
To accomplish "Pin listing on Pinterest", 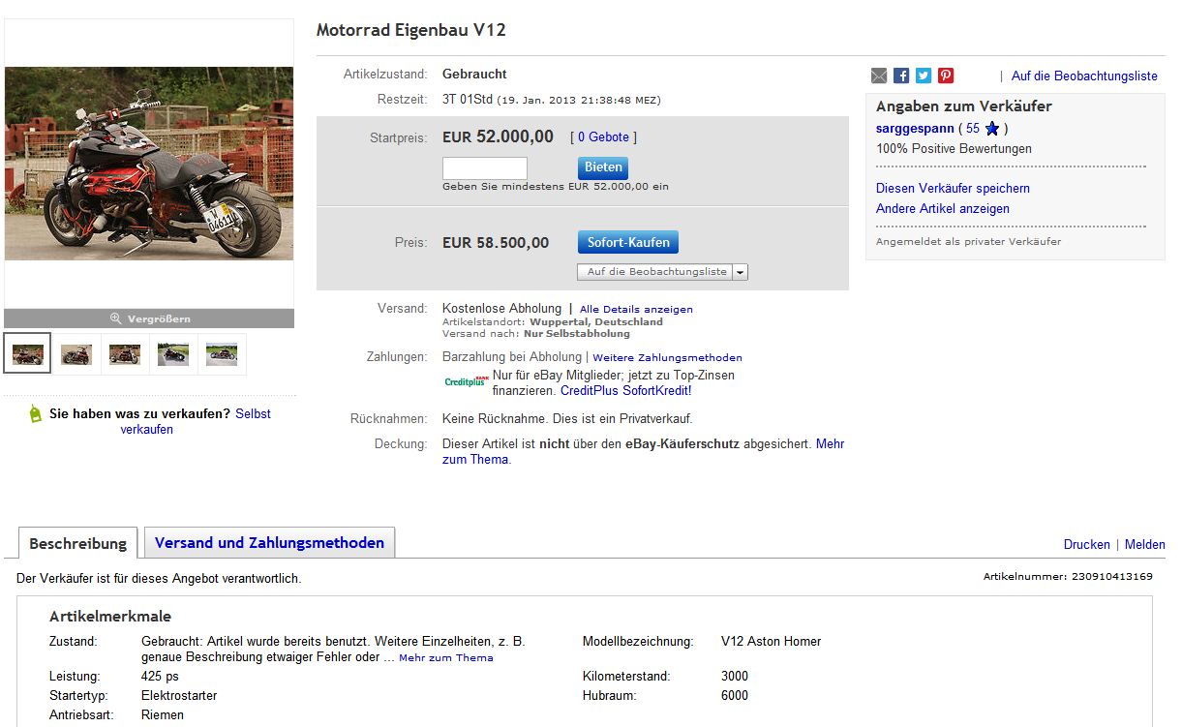I will [x=946, y=76].
